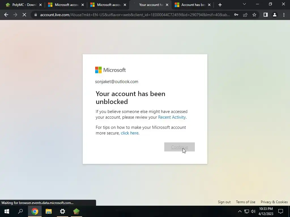This screenshot has height=217, width=290.
Task: Close the second Microsoft account tab
Action: pyautogui.click(x=125, y=5)
